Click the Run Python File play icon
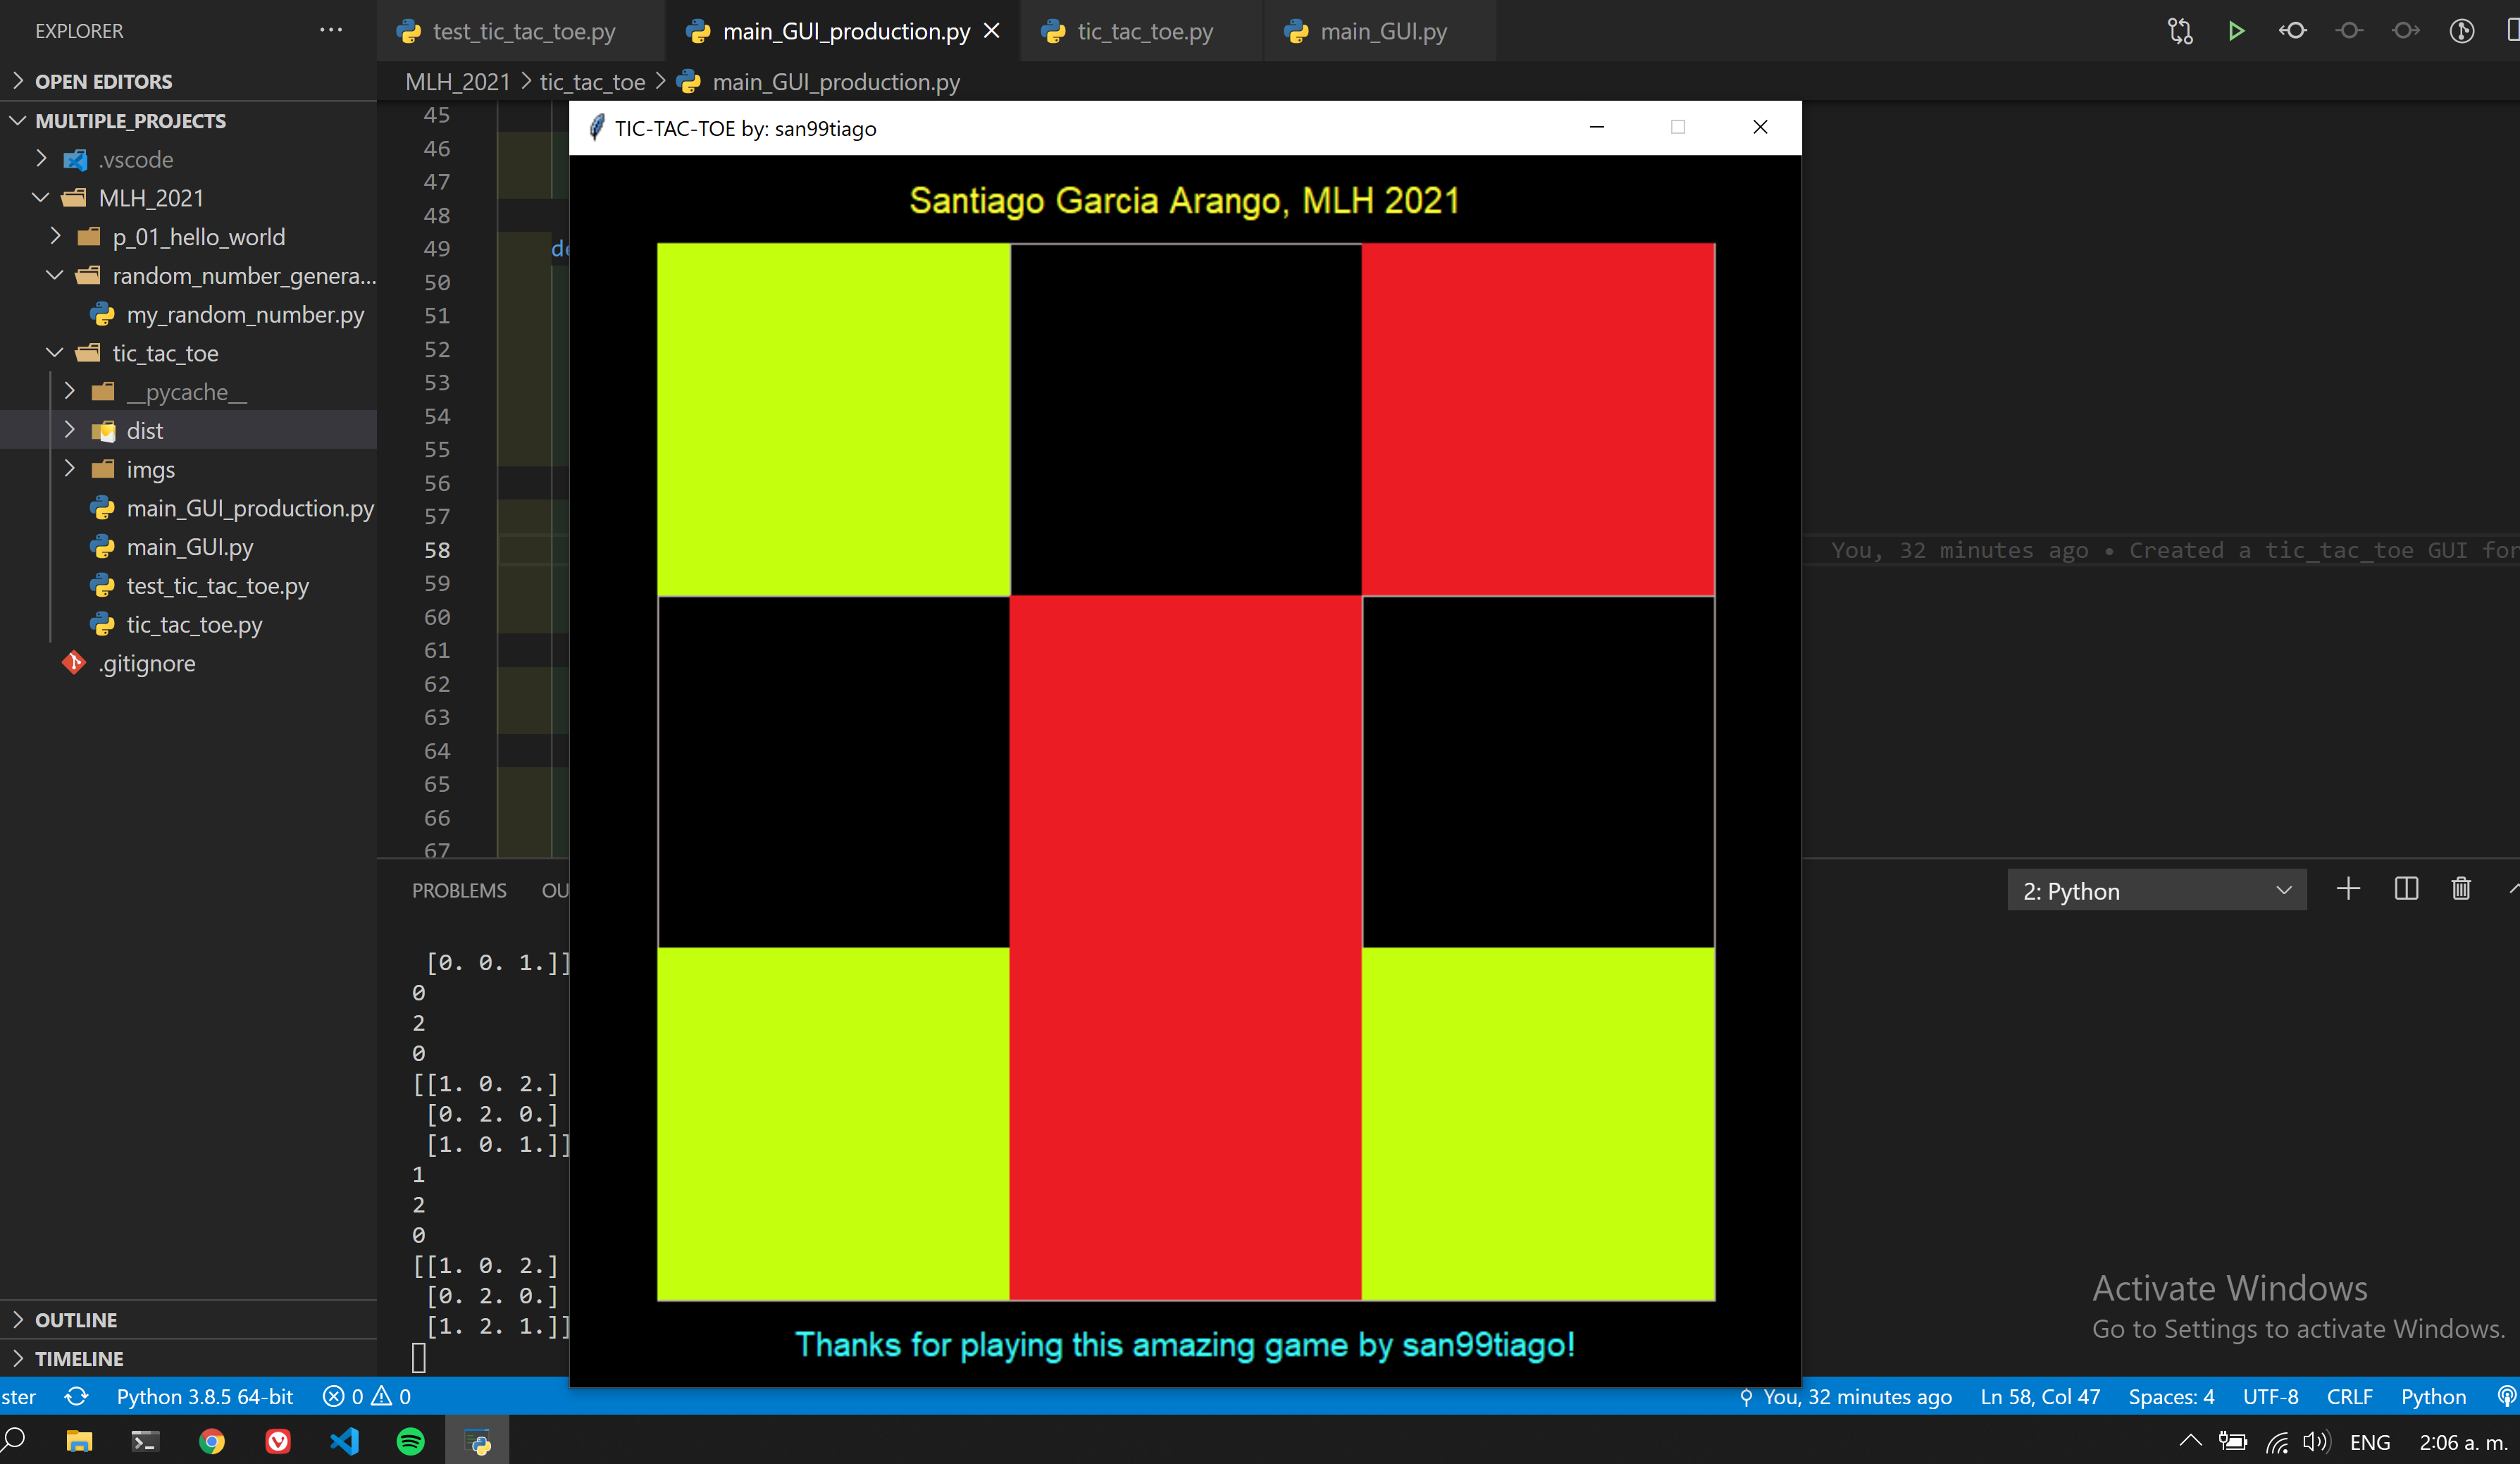 tap(2236, 31)
